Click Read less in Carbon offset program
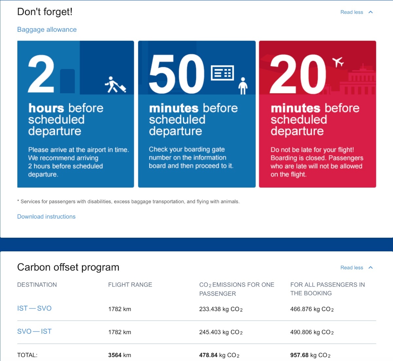Screen dimensions: 393x361 (352, 267)
